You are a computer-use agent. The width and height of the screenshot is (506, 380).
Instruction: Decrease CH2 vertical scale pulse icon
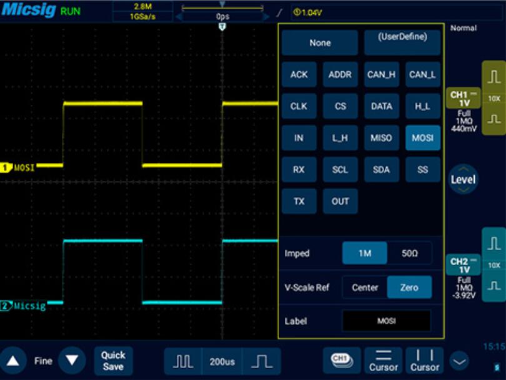[x=494, y=286]
